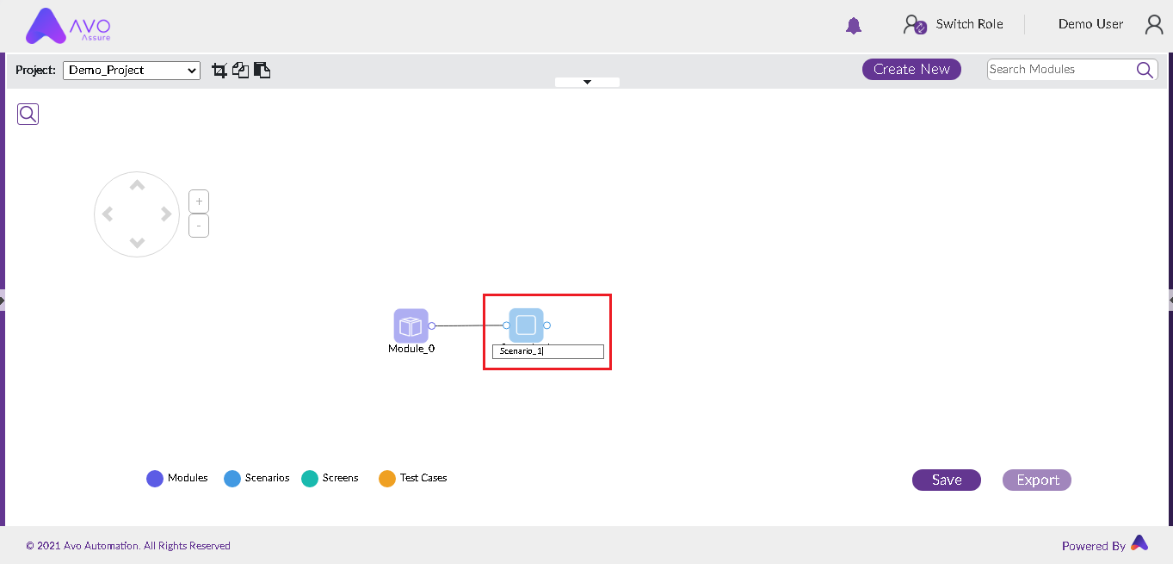The width and height of the screenshot is (1173, 564).
Task: Click the paste map icon in toolbar
Action: click(262, 71)
